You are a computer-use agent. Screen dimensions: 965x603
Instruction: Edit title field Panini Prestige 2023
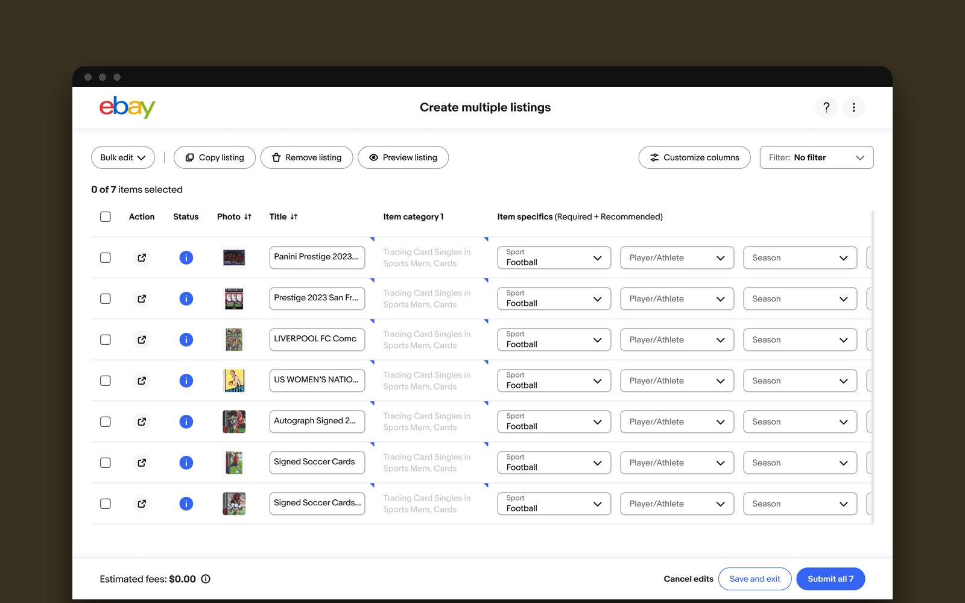click(317, 257)
